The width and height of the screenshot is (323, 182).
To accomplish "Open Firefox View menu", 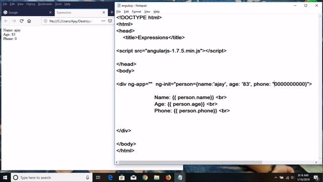I will 20,4.
